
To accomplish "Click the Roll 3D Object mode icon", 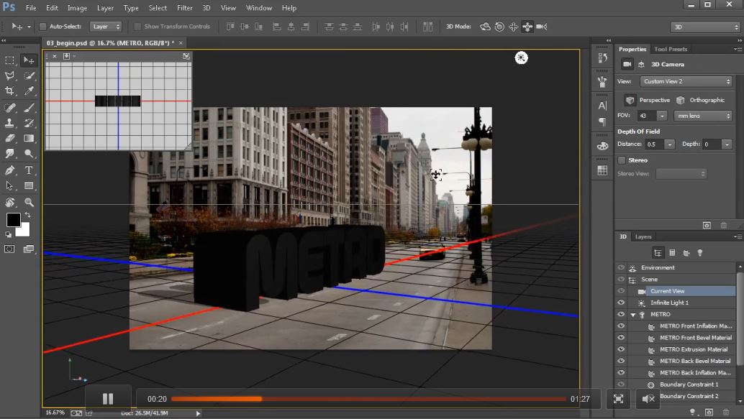I will click(x=499, y=27).
